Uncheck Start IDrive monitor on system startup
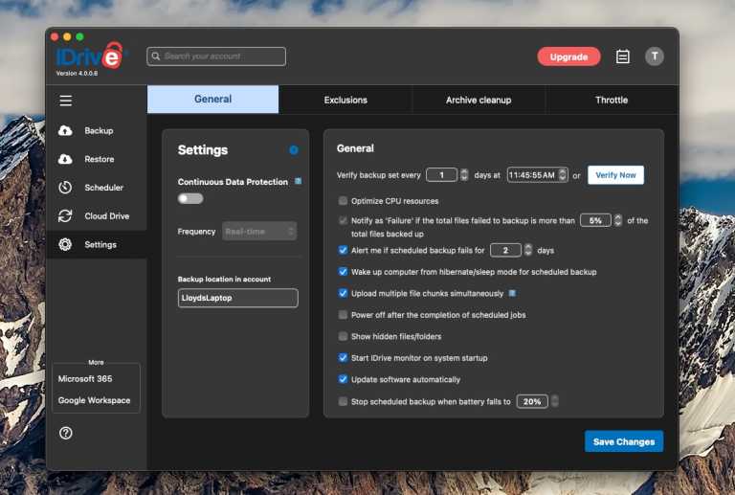The image size is (735, 495). [344, 358]
